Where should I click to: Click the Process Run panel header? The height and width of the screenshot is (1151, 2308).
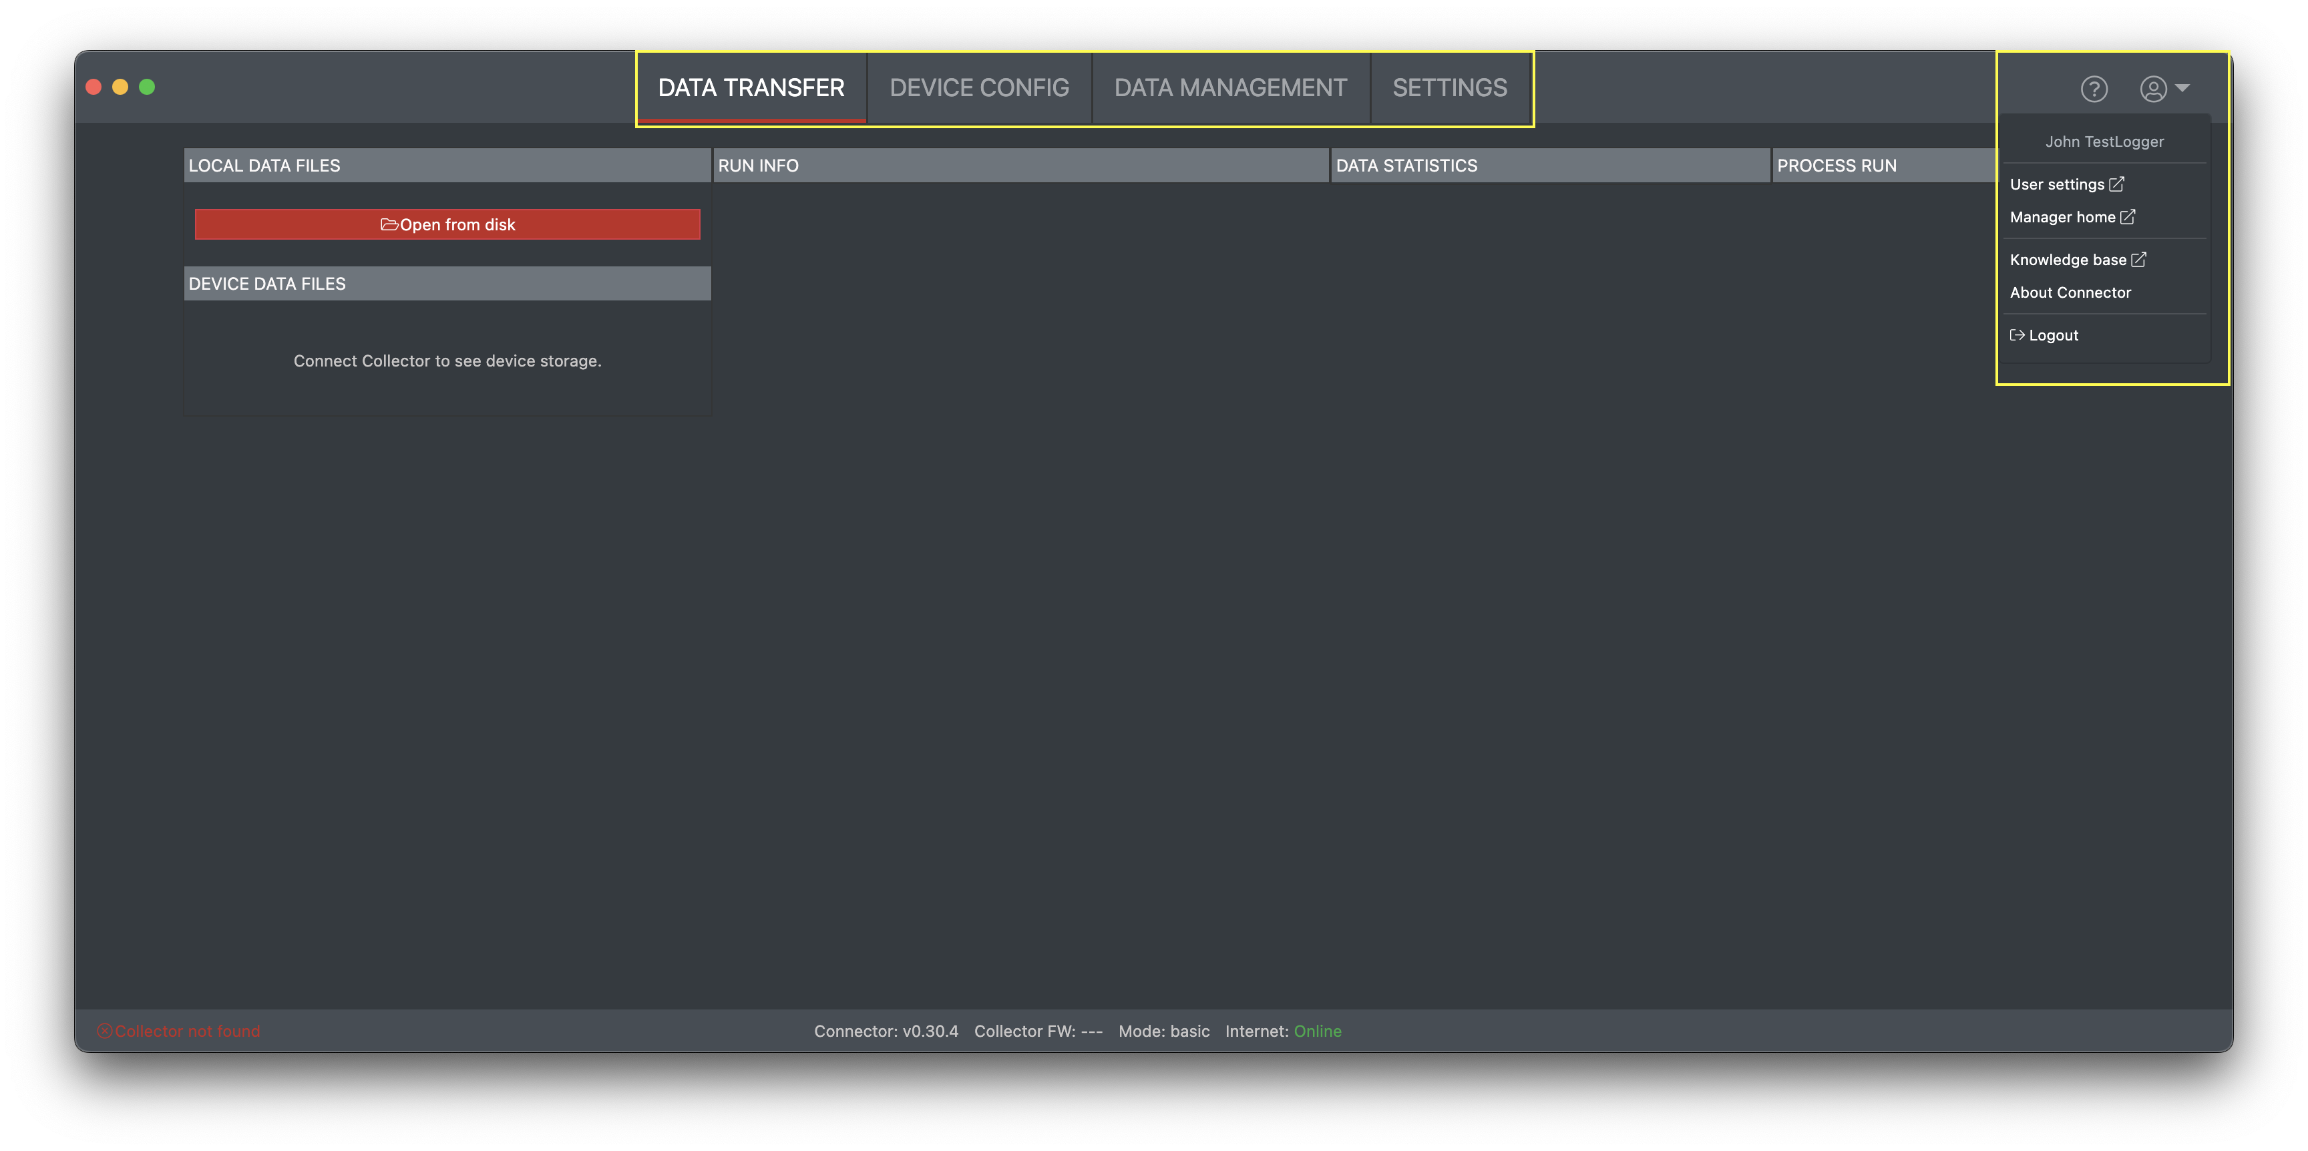click(1837, 166)
